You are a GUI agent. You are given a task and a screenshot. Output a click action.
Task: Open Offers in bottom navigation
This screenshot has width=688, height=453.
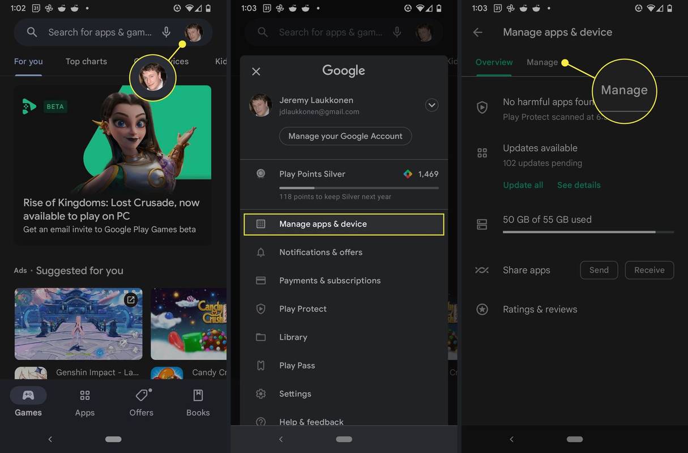pyautogui.click(x=142, y=402)
